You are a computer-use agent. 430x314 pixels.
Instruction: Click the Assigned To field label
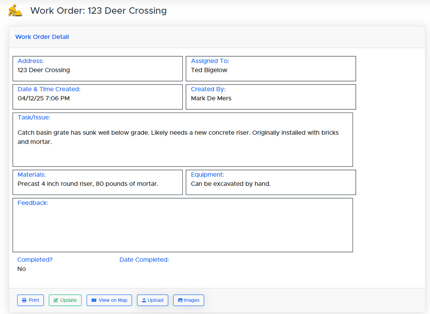(x=210, y=61)
